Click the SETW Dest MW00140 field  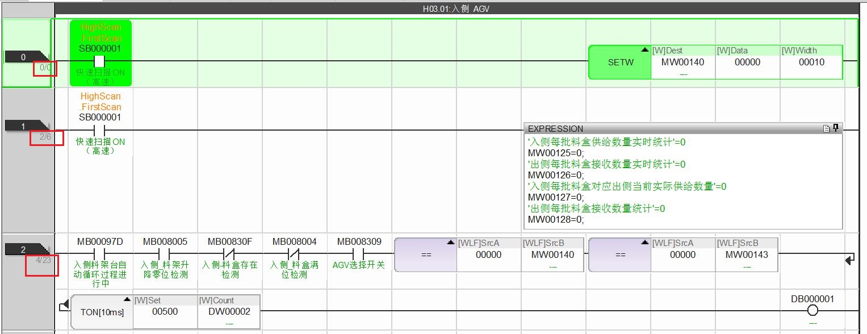point(682,62)
